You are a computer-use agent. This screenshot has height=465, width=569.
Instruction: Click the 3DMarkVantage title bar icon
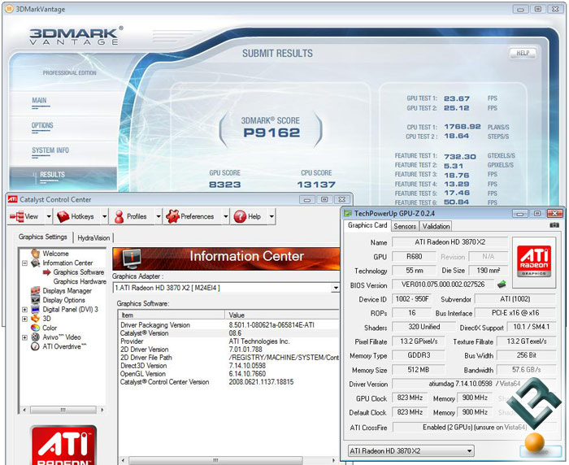10,9
